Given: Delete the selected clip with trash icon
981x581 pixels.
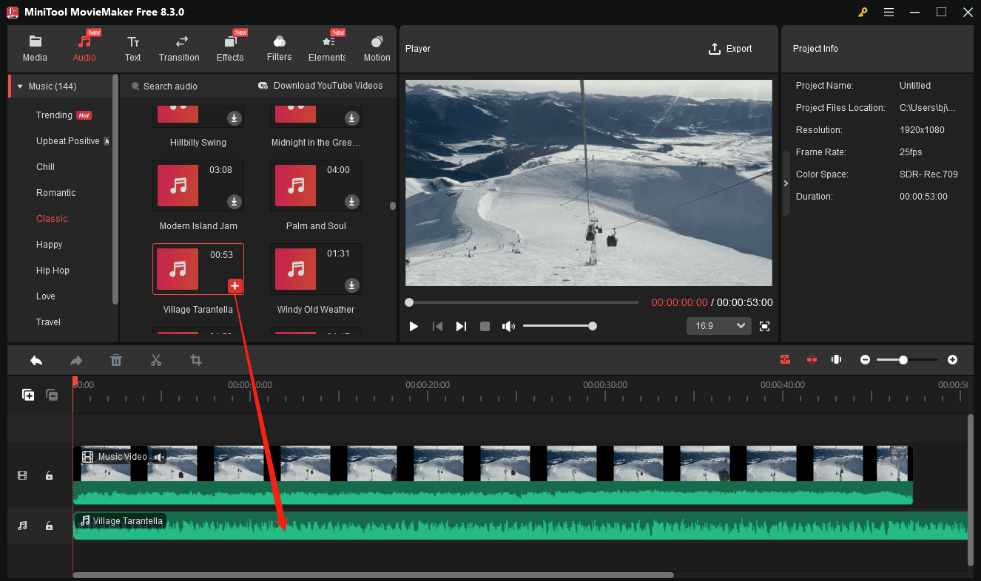Looking at the screenshot, I should click(116, 360).
